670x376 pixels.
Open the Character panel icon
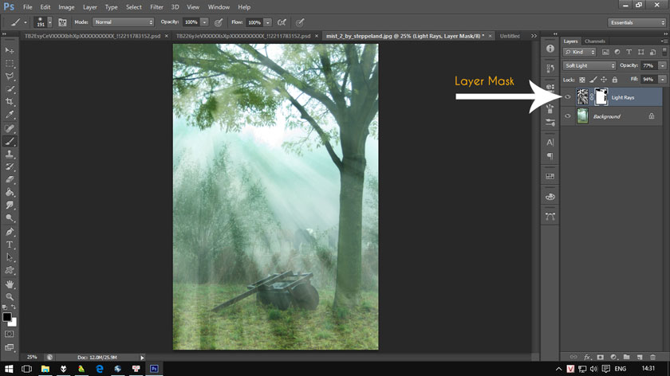550,142
